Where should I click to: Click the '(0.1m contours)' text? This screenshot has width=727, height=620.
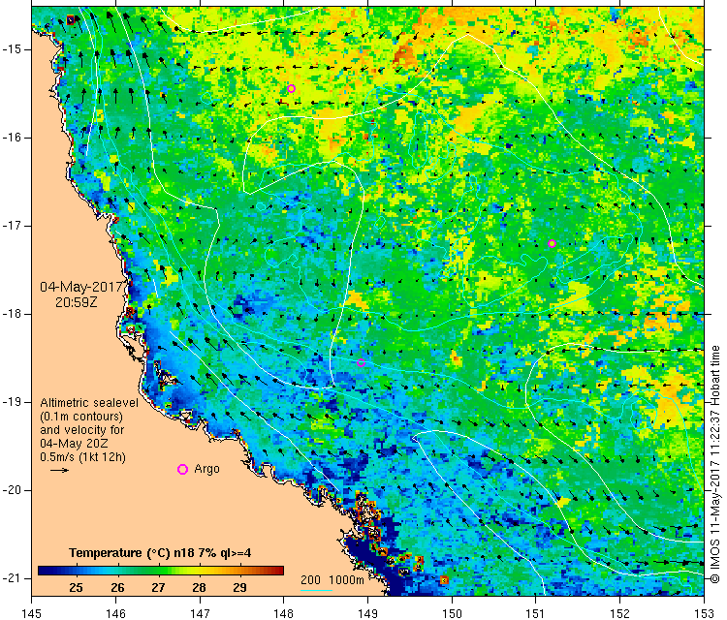pyautogui.click(x=81, y=417)
